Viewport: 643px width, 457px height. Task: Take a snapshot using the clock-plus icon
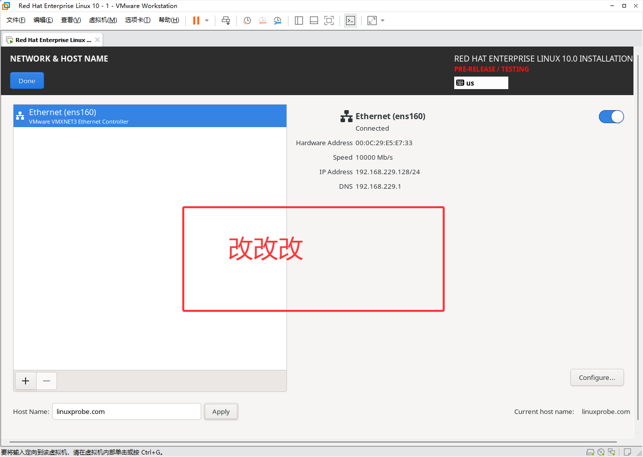[x=247, y=21]
